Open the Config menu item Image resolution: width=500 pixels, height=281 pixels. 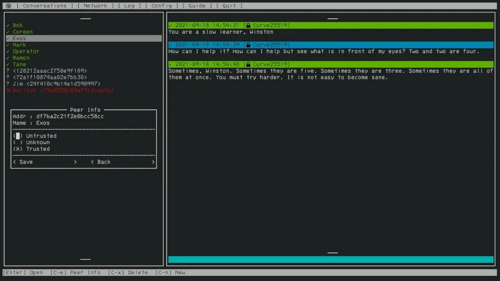[x=161, y=6]
